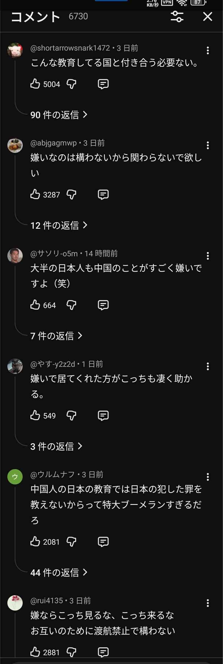Like the comment by @サソリ-o5m

(x=35, y=305)
